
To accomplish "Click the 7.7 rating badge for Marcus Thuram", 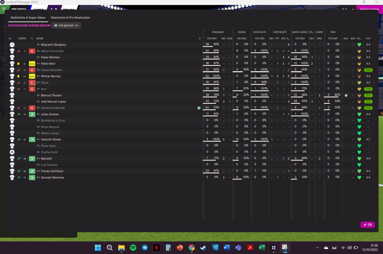I will coord(368,95).
